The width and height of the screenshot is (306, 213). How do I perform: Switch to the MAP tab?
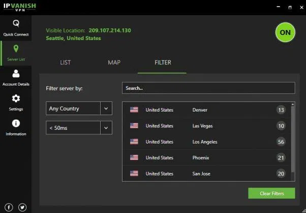pyautogui.click(x=114, y=63)
